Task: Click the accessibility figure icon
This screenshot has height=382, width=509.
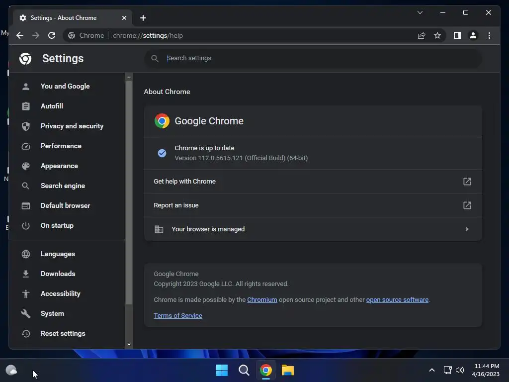Action: tap(26, 293)
